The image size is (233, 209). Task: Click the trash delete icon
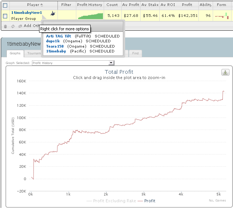6,26
